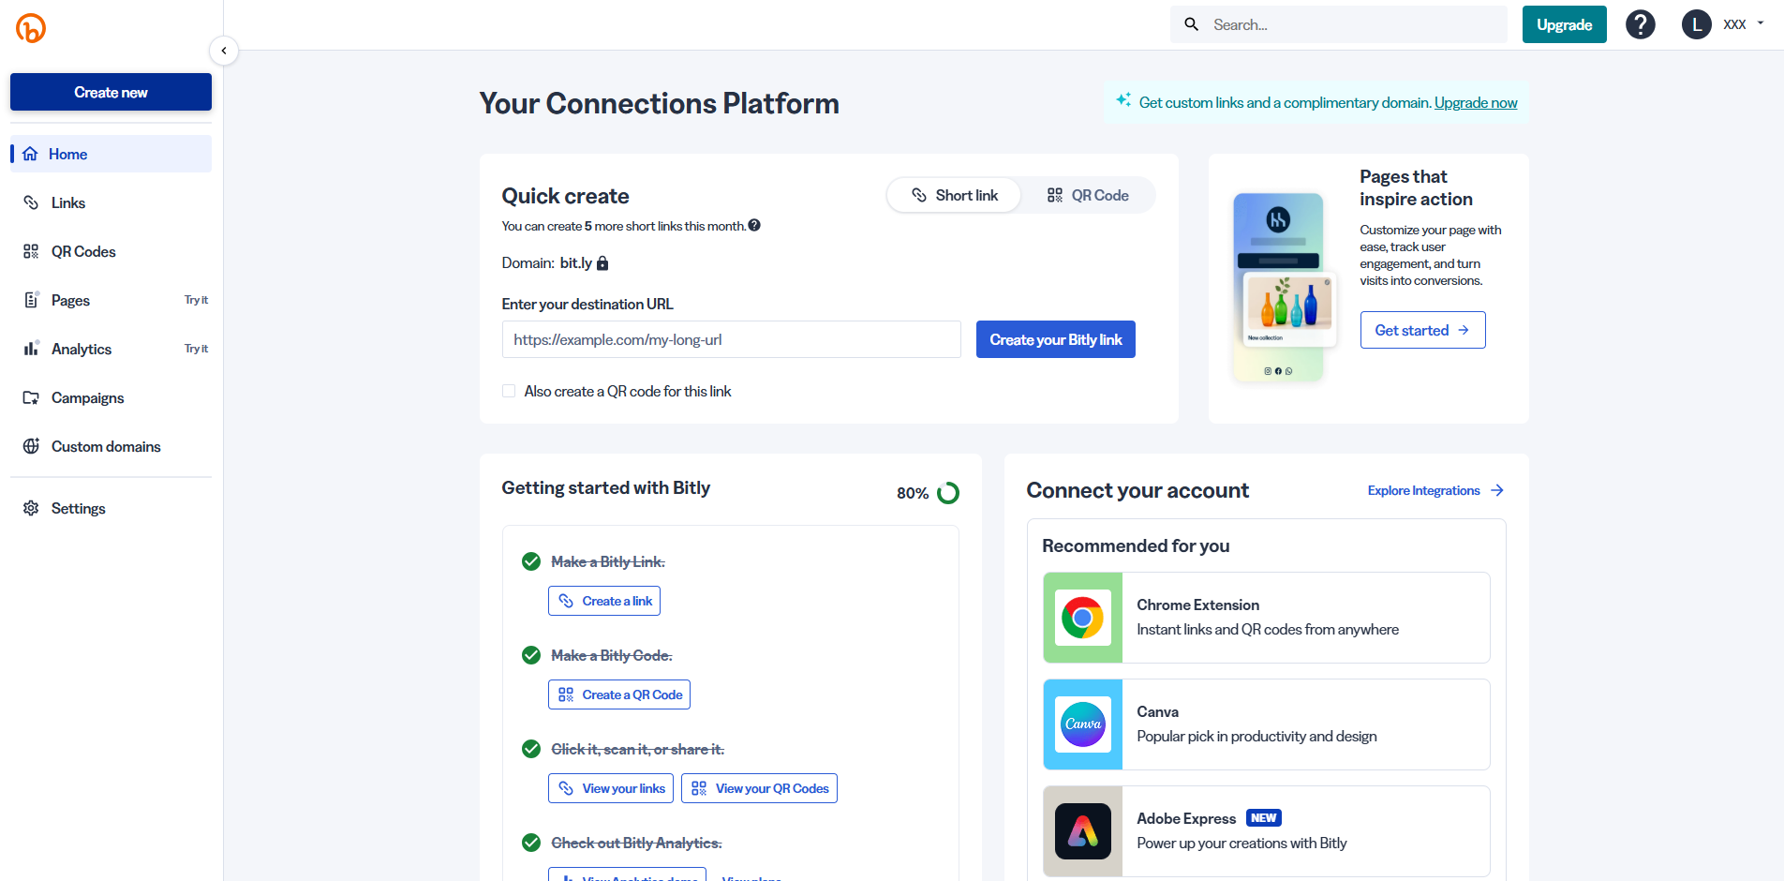Click the Analytics bar-chart icon
Viewport: 1784px width, 881px height.
pos(31,349)
